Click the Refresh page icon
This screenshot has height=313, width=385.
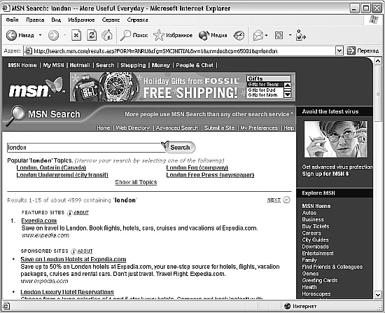[92, 36]
